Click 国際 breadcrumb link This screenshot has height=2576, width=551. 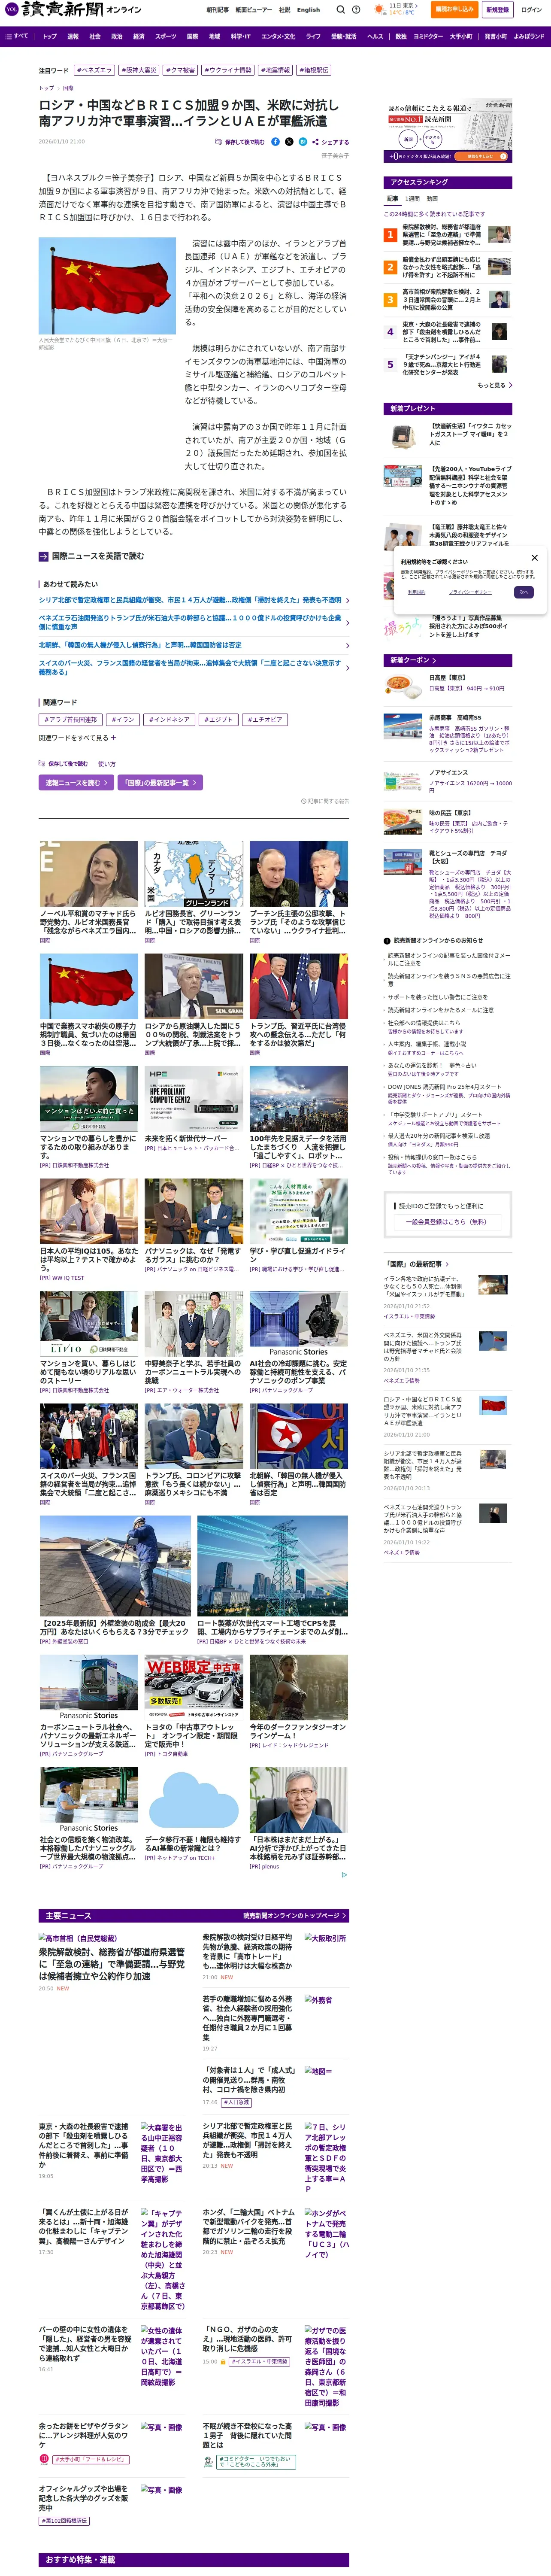pos(68,88)
